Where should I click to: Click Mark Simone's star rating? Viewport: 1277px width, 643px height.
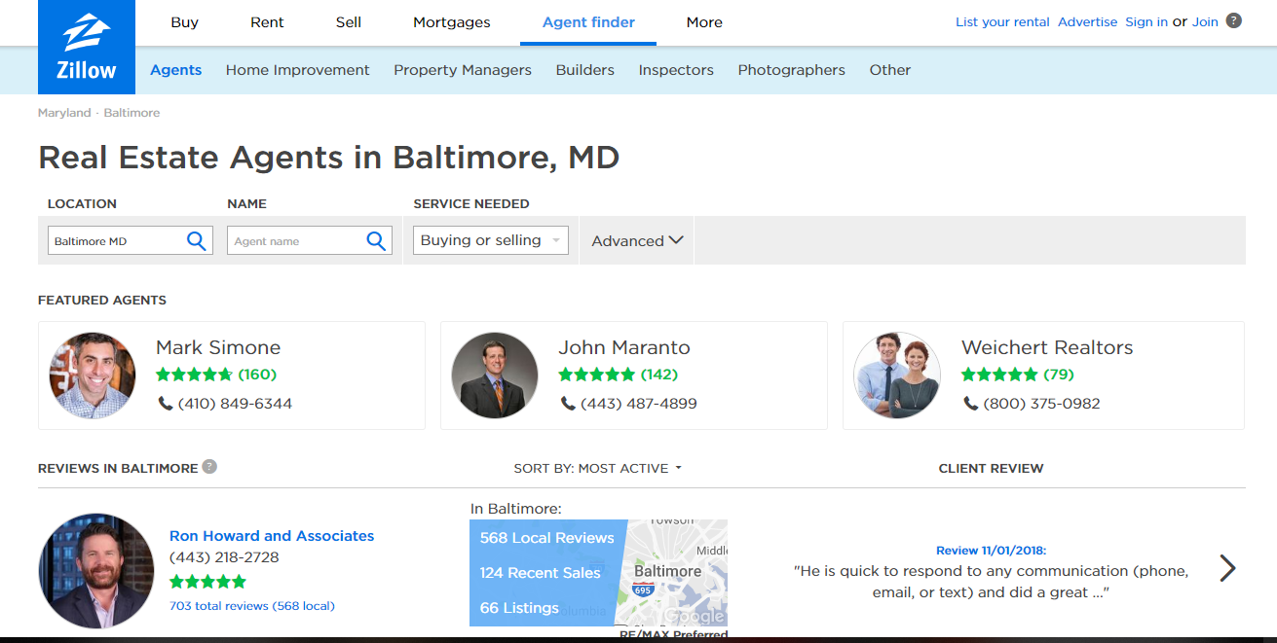[x=194, y=375]
